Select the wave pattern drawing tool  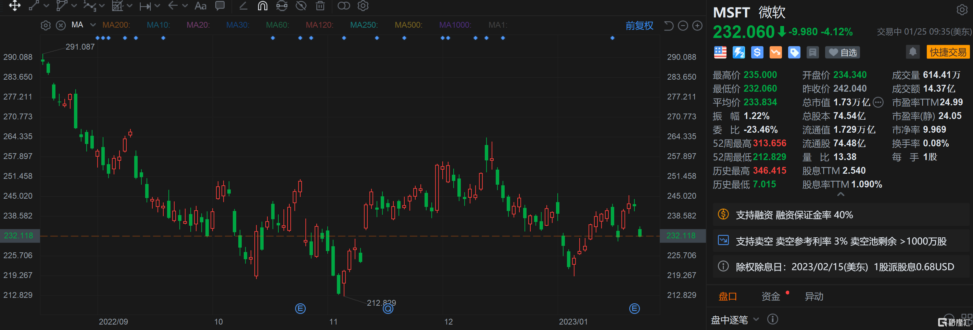[x=89, y=6]
